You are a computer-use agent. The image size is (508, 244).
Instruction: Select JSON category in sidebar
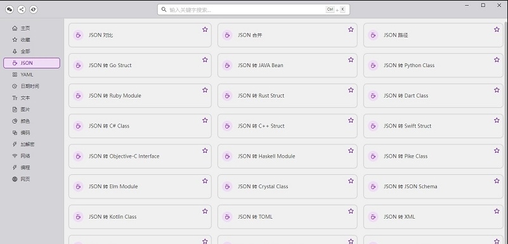[32, 63]
